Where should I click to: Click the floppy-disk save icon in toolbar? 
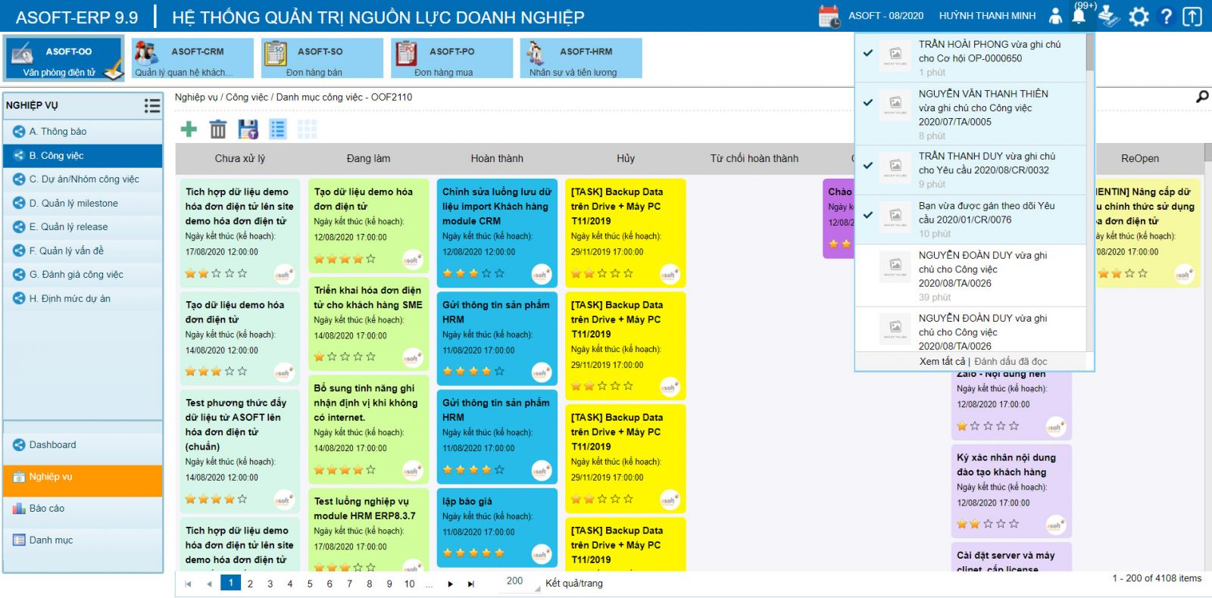248,129
